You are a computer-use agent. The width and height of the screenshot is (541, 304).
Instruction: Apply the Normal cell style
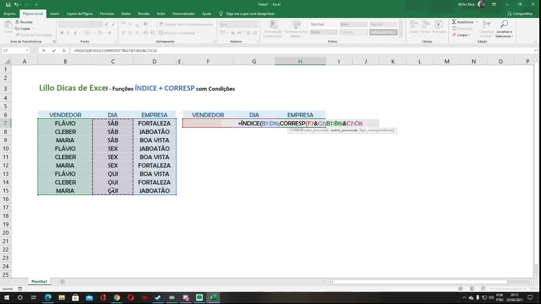click(x=323, y=24)
